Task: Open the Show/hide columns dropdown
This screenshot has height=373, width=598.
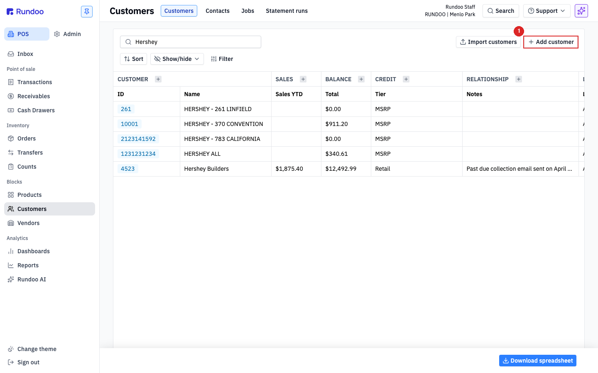Action: click(x=177, y=59)
